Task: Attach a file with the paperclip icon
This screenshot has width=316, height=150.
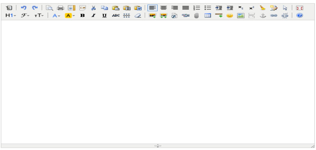Action: pyautogui.click(x=196, y=16)
